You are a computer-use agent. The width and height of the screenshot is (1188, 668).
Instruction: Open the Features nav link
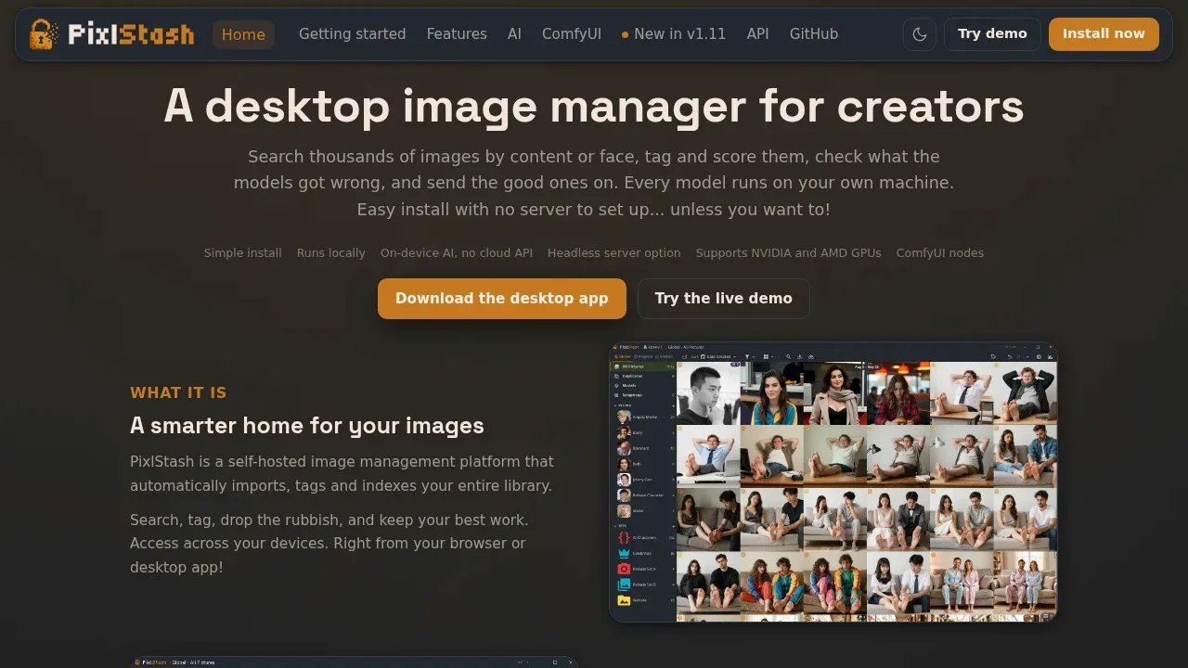[457, 34]
